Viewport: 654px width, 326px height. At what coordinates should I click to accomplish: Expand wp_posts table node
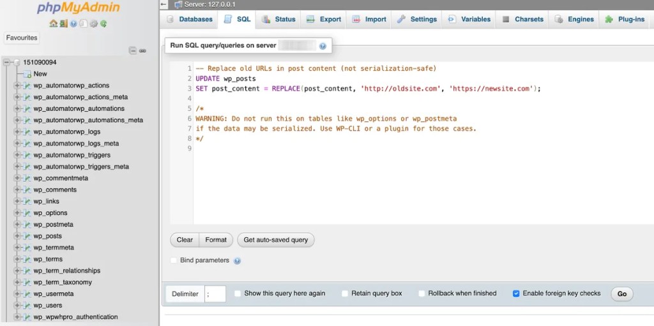[x=17, y=236]
